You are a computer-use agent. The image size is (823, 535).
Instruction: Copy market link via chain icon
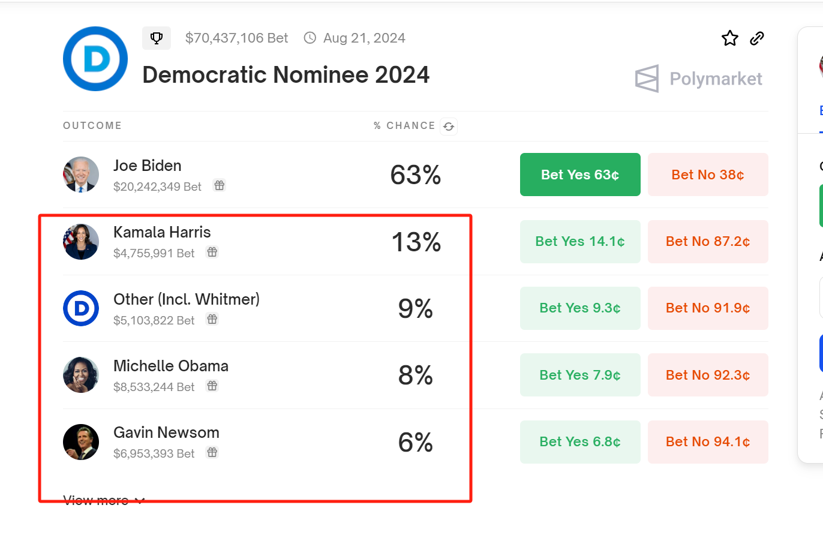point(757,39)
